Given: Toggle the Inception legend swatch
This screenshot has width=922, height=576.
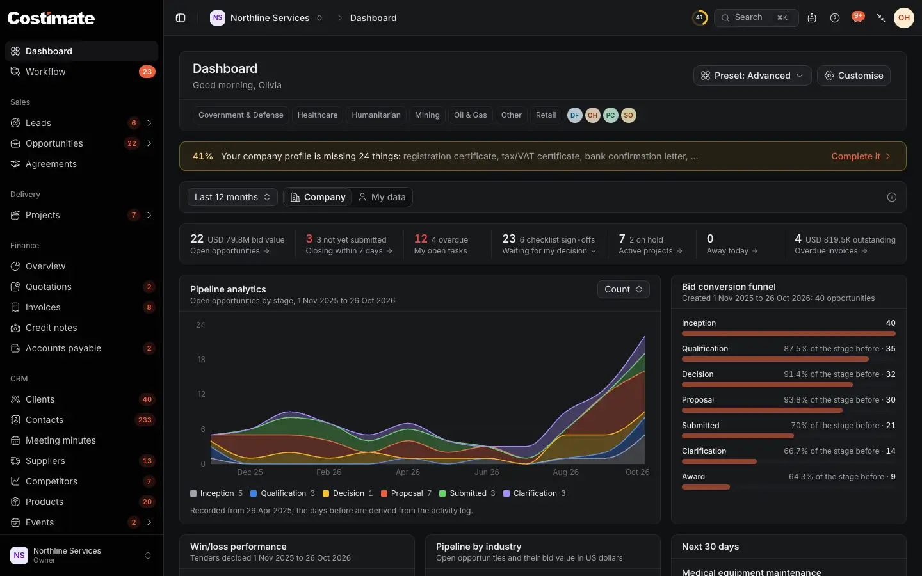Looking at the screenshot, I should tap(193, 493).
